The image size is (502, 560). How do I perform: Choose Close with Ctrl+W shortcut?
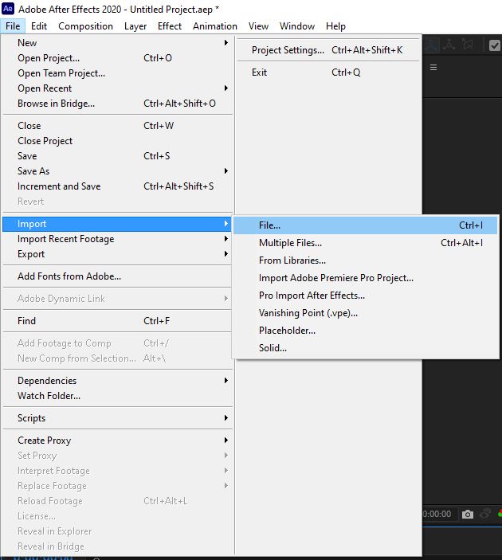tap(117, 126)
